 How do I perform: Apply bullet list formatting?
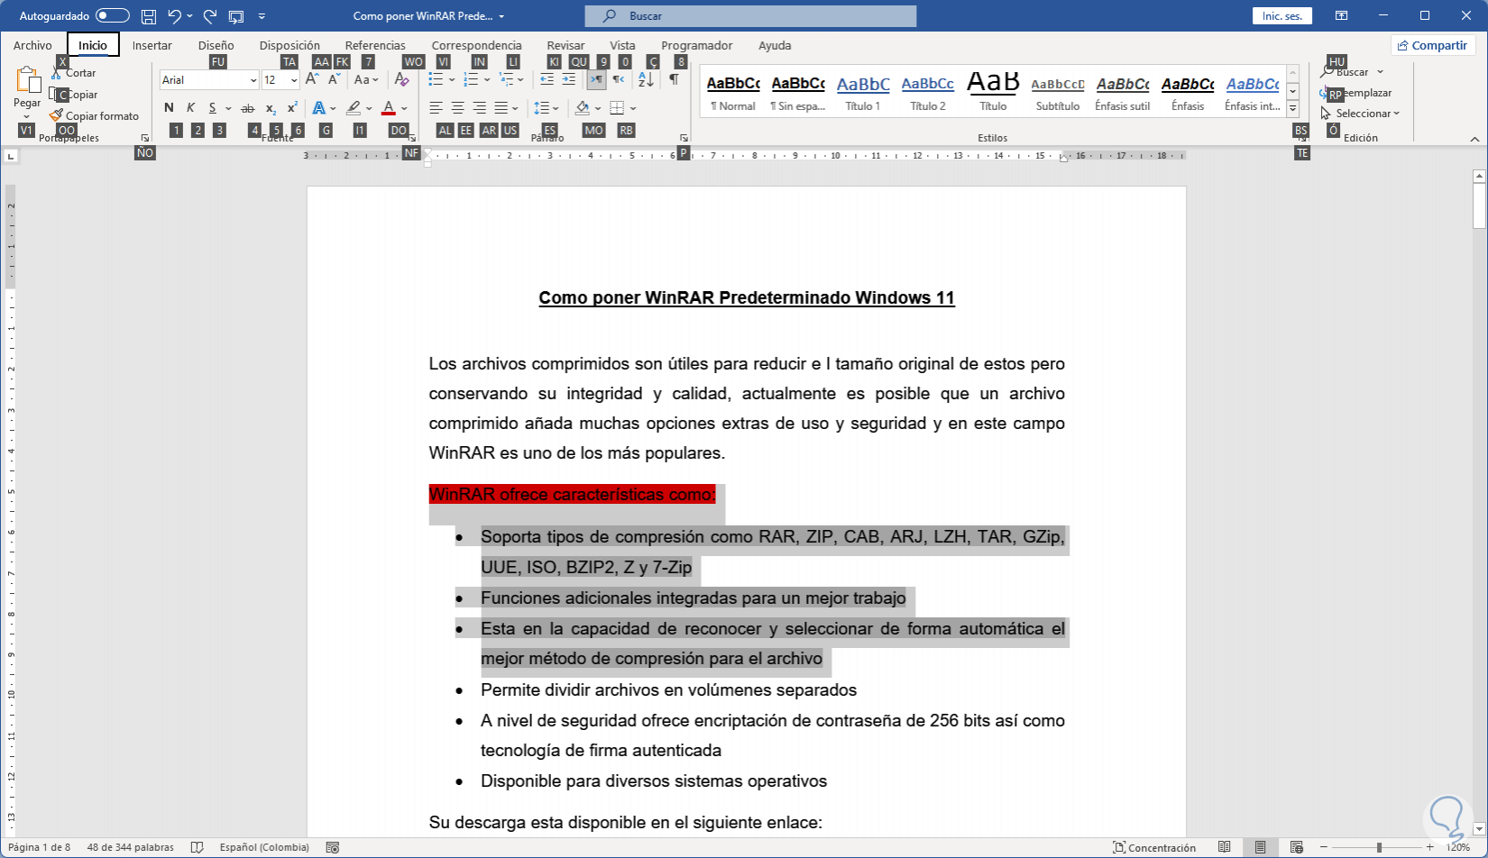coord(436,79)
